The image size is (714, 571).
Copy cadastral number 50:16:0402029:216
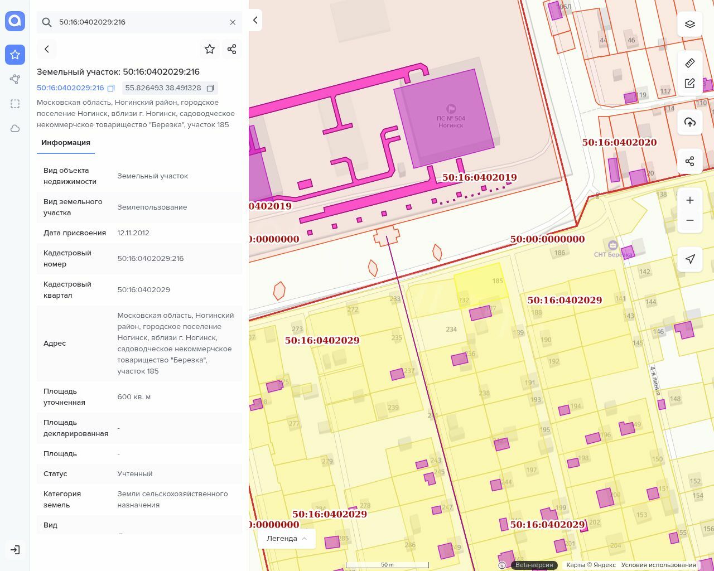pos(111,88)
